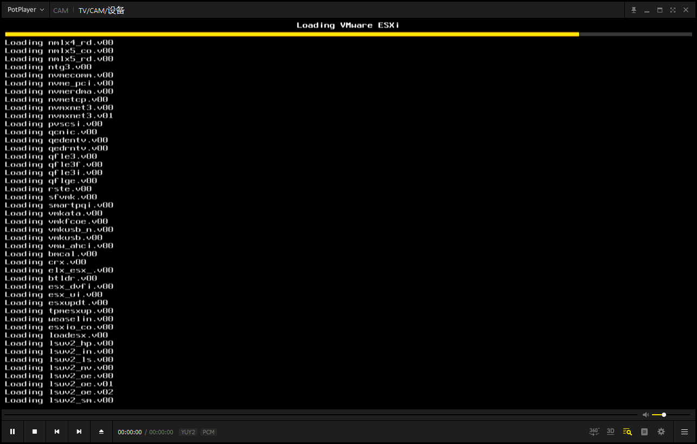Click the seek bar timeline
Viewport: 697px width, 444px height.
pos(320,415)
